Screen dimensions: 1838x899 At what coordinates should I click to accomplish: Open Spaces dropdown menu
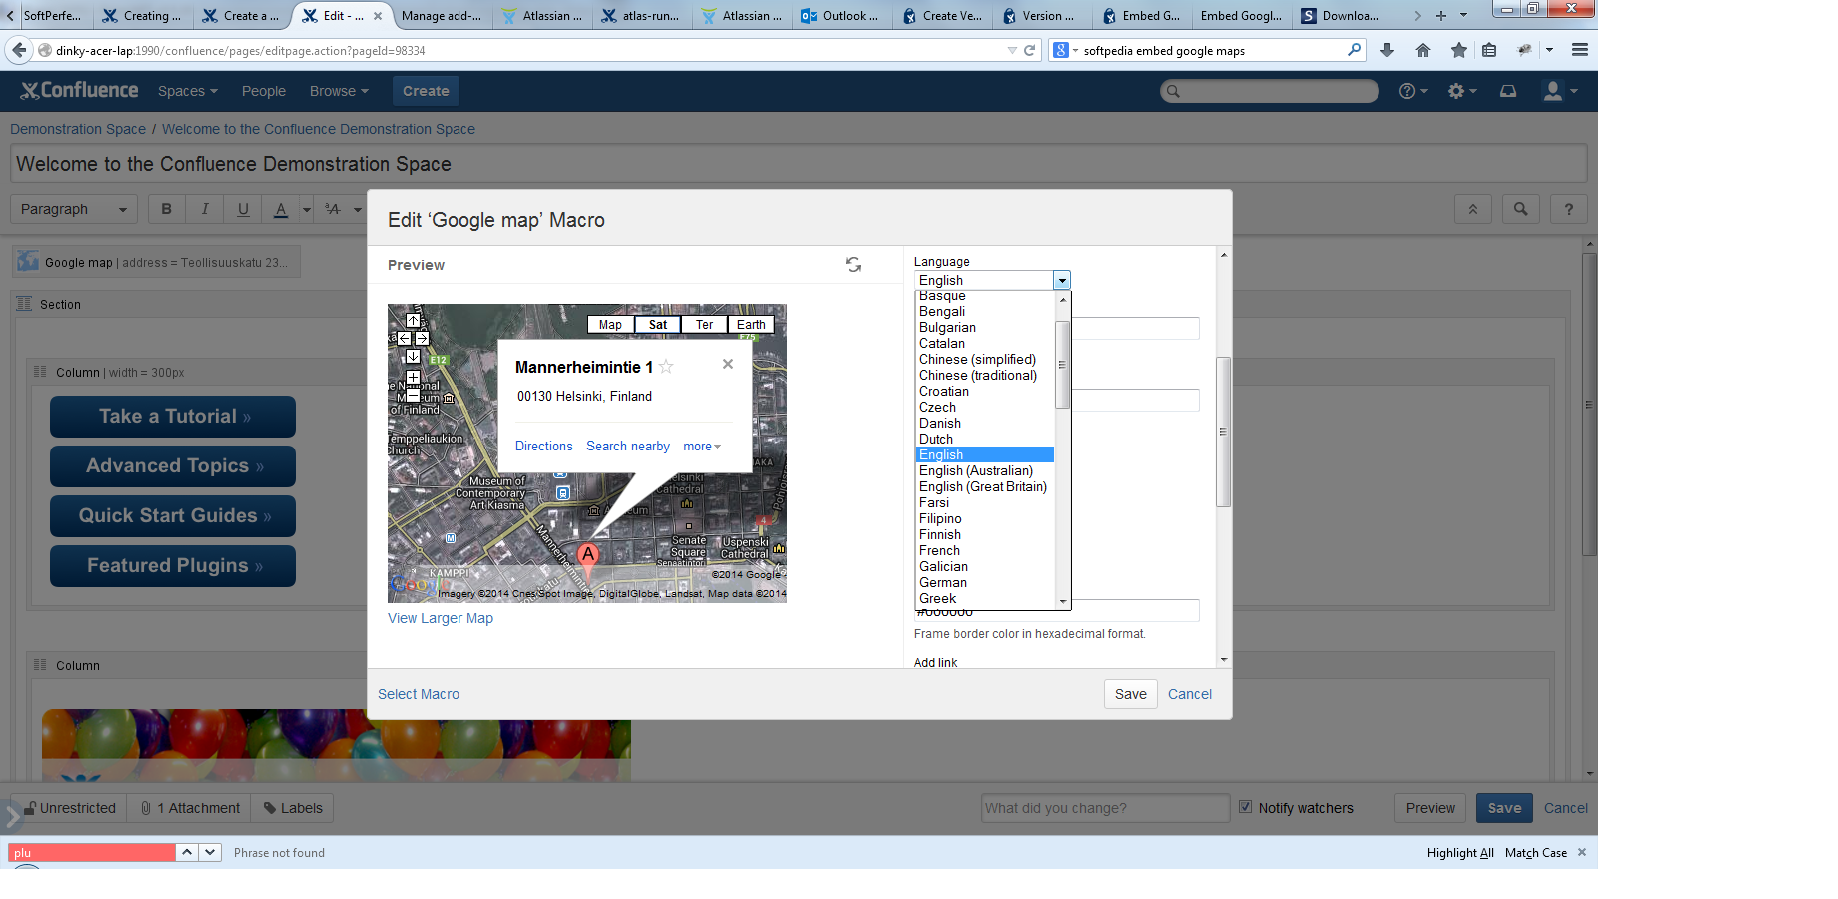tap(188, 91)
